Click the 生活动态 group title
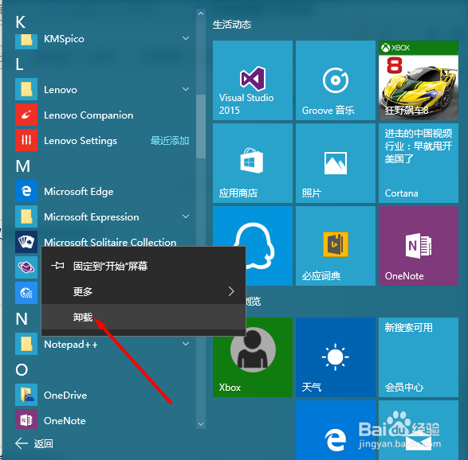Viewport: 468px width, 460px height. coord(232,25)
